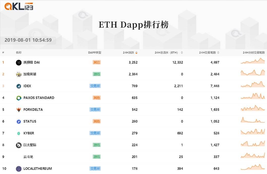Screen dimensions: 267x174
Task: Click the 交易所 tag for IDEX
Action: 95,86
